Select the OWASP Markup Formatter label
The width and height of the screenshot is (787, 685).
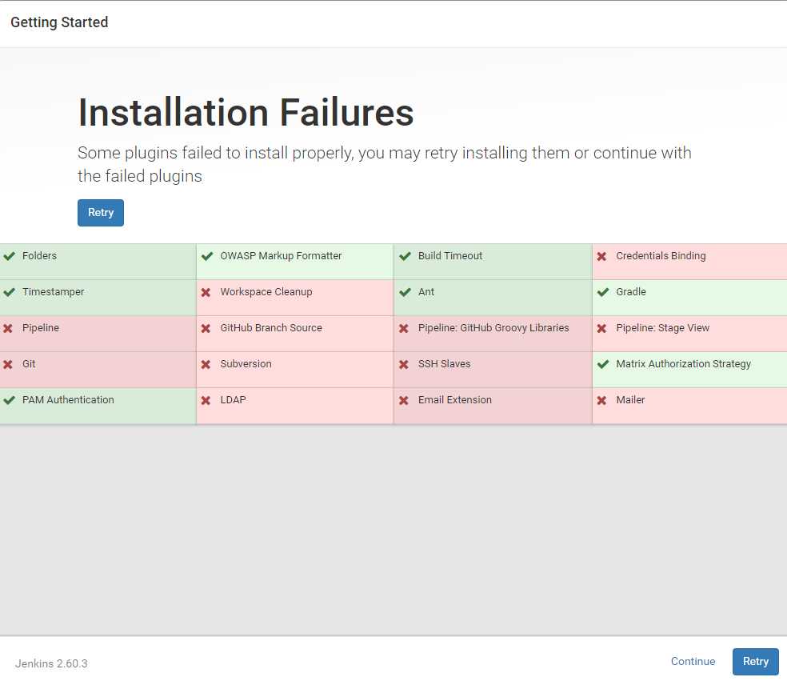coord(281,255)
